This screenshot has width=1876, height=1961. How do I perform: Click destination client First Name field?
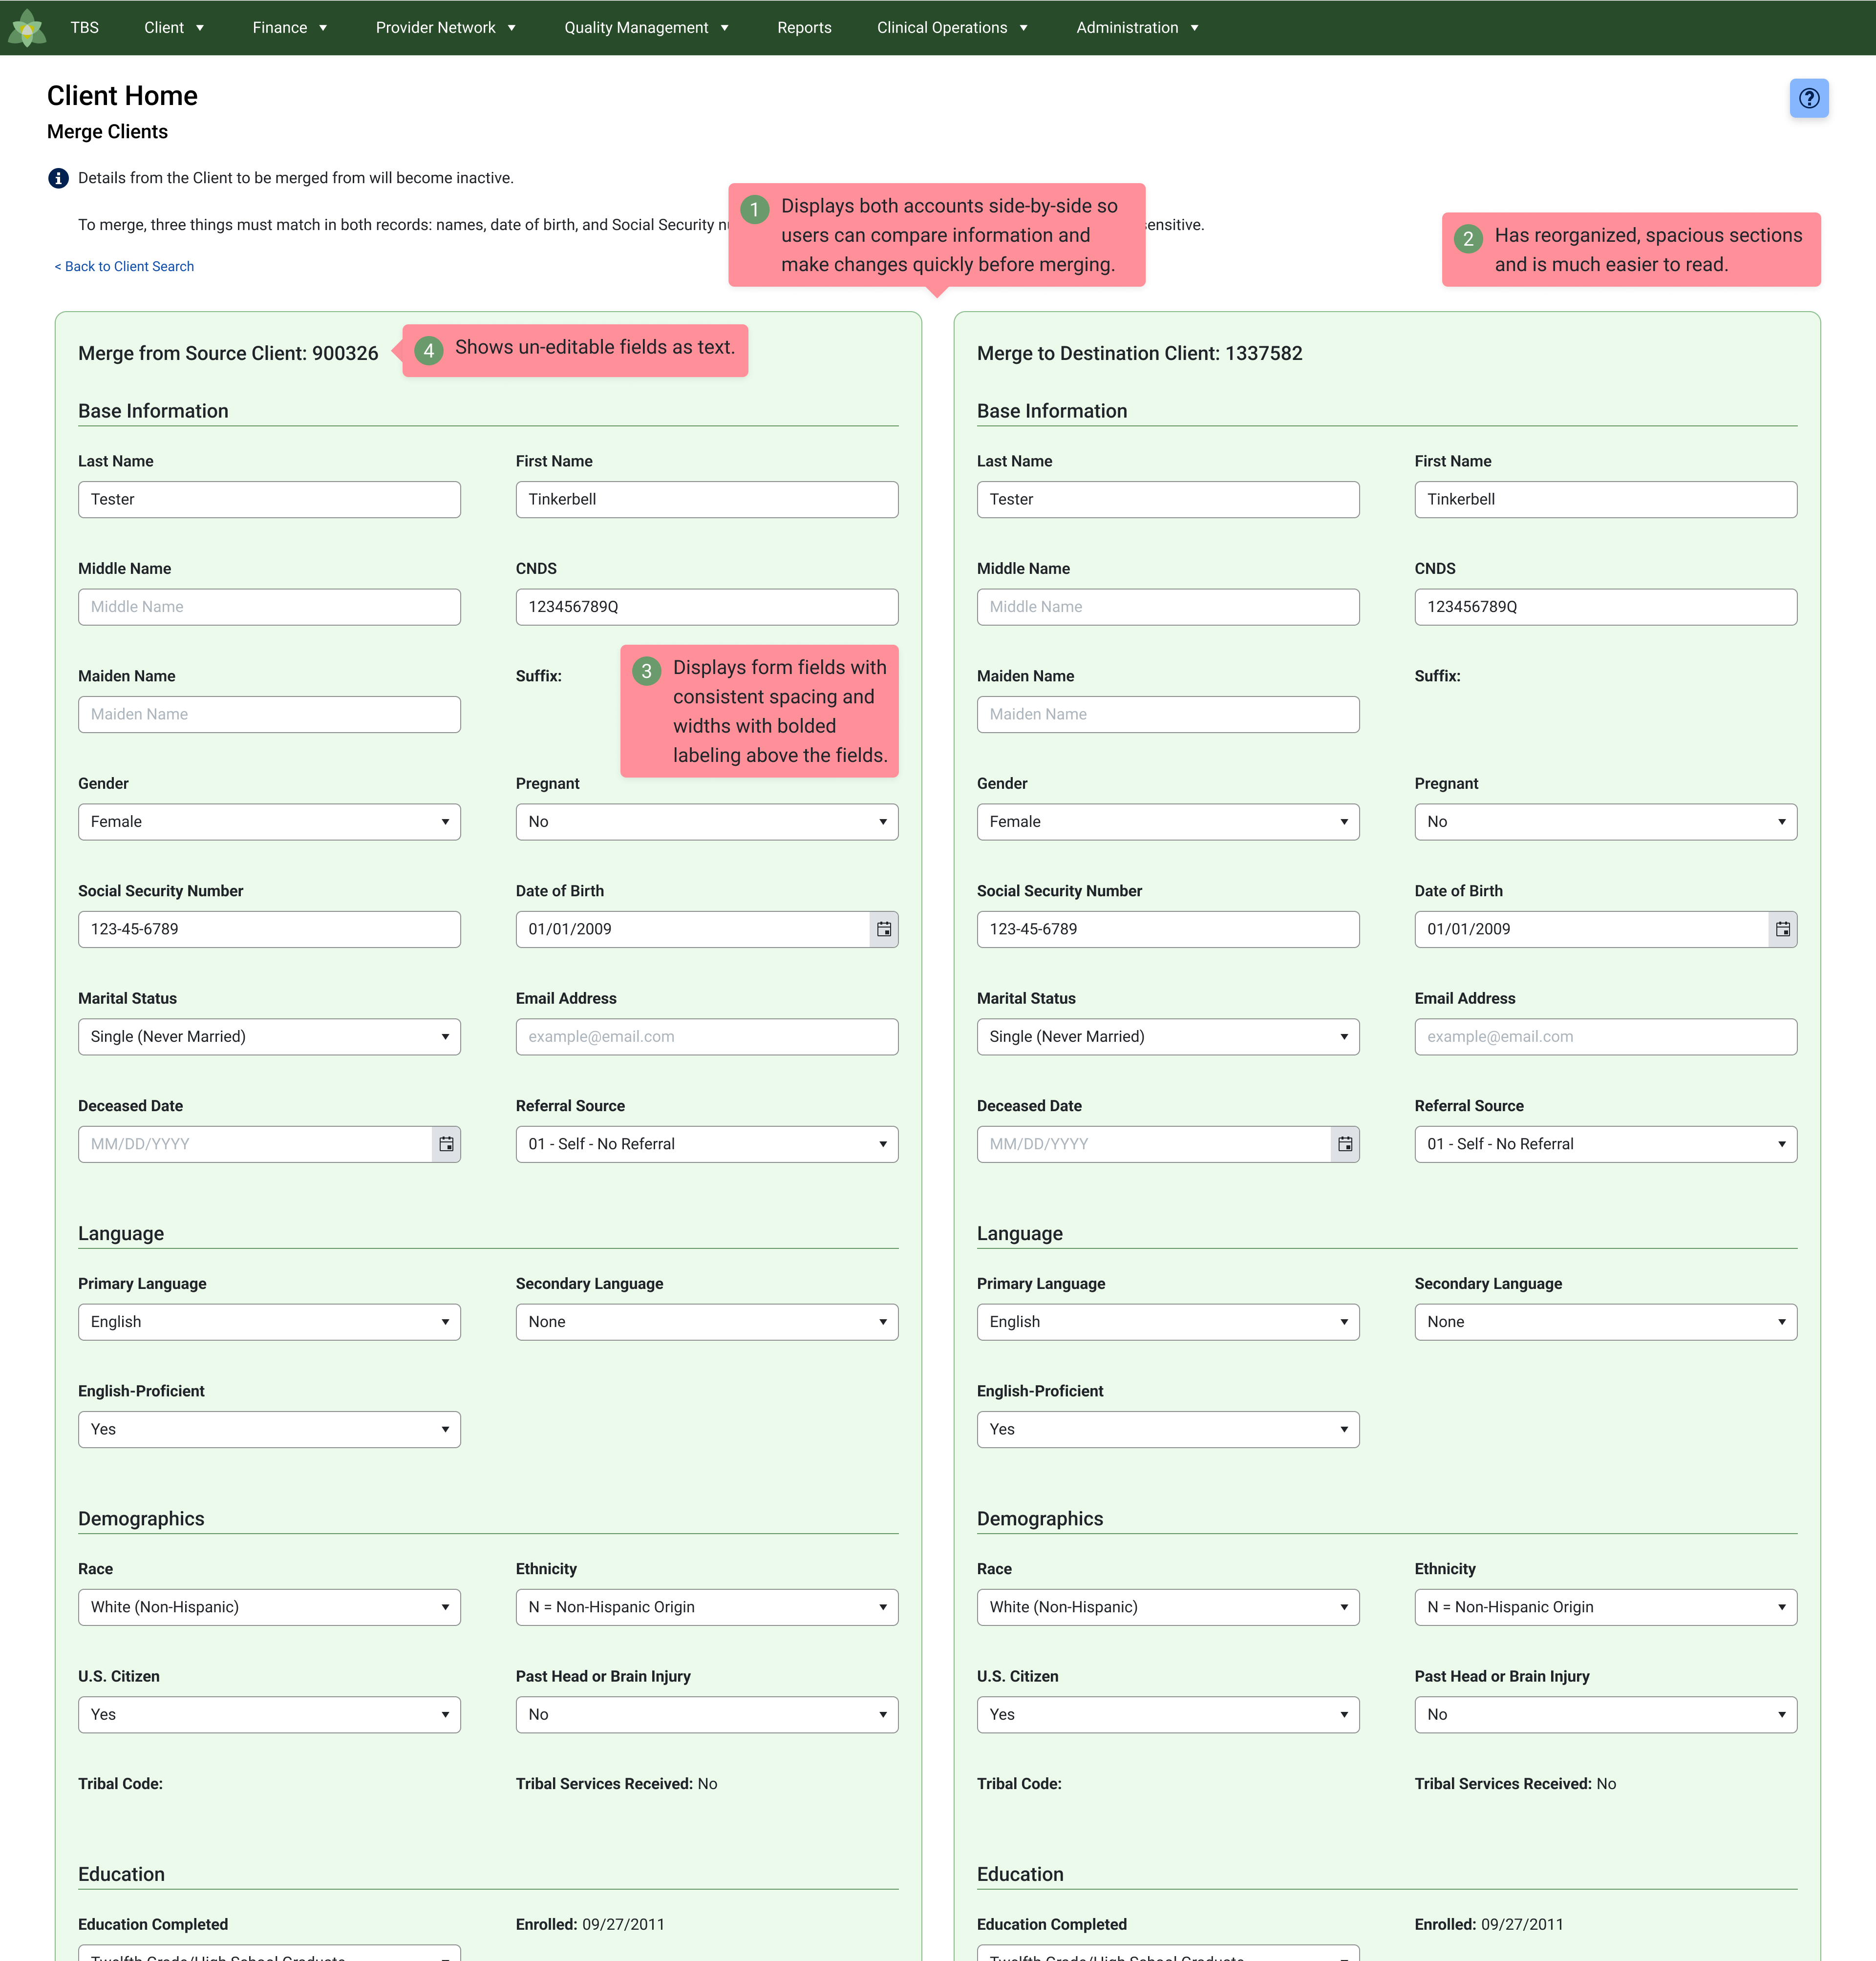[1606, 500]
